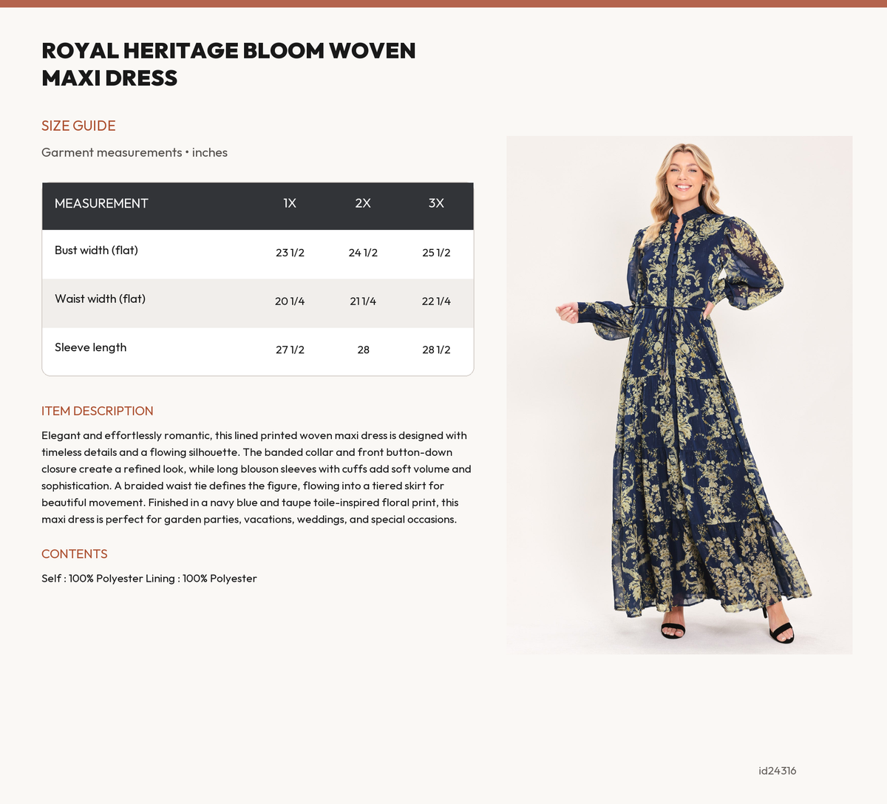
Task: Click waist value 21 1/4
Action: click(363, 301)
